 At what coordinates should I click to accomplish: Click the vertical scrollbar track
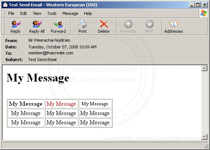(204, 102)
